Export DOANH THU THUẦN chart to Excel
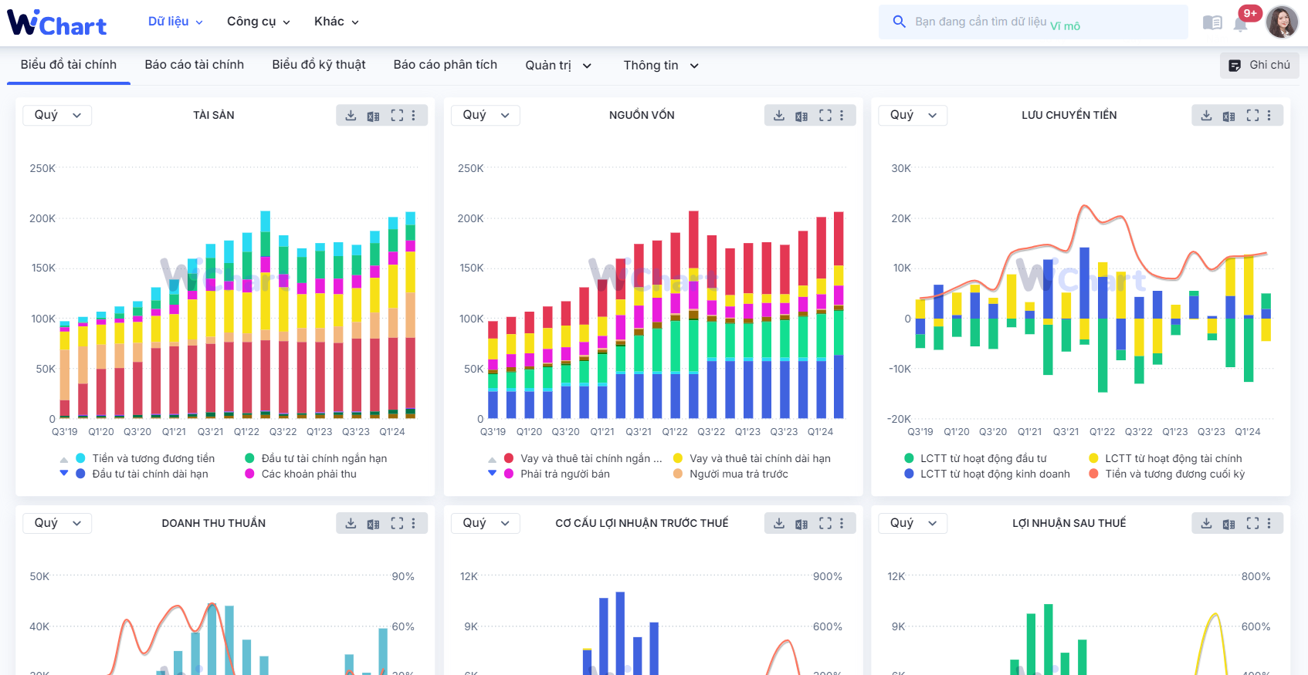This screenshot has height=675, width=1308. [x=374, y=524]
